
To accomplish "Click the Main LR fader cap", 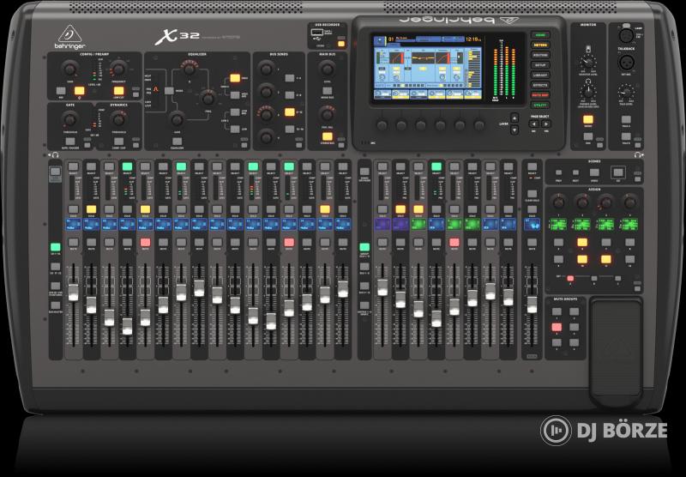I will coord(532,305).
